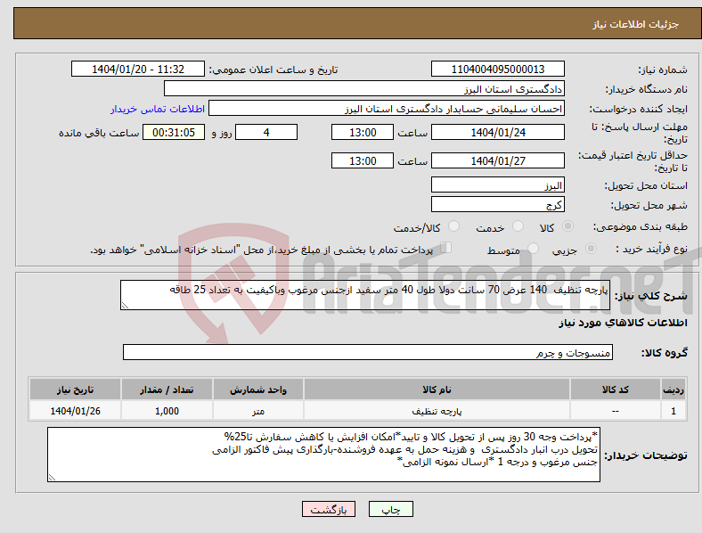Click response deadline date 1404/01/24
Image resolution: width=702 pixels, height=533 pixels.
tap(497, 132)
